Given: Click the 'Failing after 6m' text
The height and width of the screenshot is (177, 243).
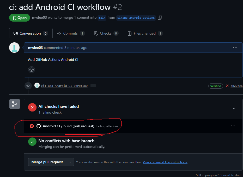Looking at the screenshot, I should tap(107, 126).
